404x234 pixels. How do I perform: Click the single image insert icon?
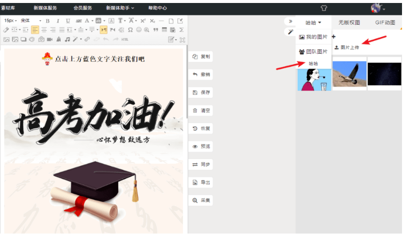6,39
